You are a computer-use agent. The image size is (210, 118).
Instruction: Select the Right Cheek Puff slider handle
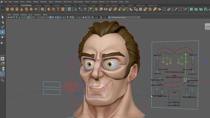(x=160, y=79)
